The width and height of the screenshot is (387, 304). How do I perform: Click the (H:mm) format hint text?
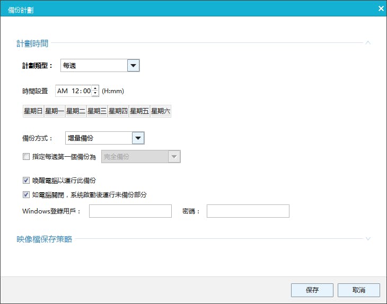click(113, 91)
